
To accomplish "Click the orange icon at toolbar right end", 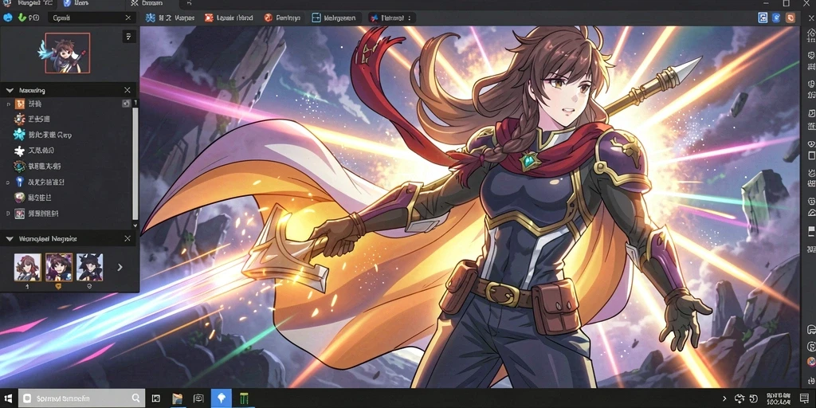I will click(790, 18).
